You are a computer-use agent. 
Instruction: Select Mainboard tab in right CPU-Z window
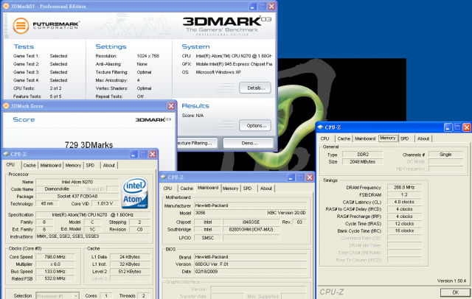tap(365, 138)
